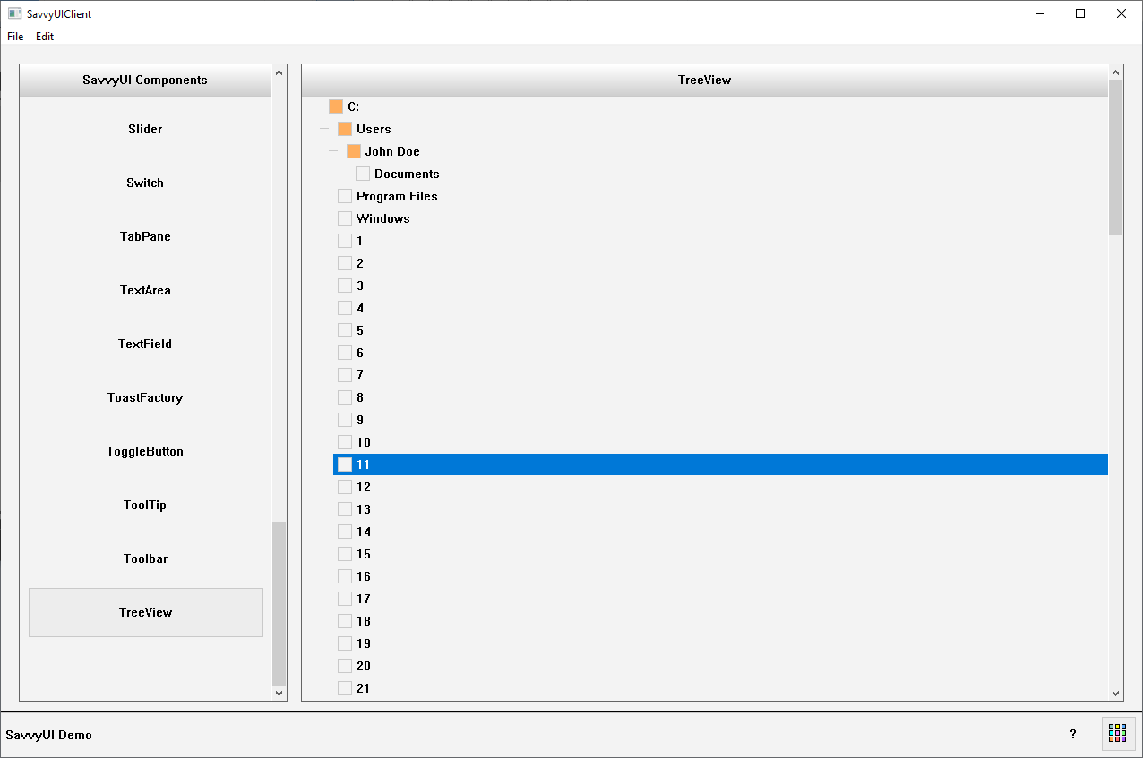Click the question mark help icon
This screenshot has height=758, width=1143.
pos(1073,734)
